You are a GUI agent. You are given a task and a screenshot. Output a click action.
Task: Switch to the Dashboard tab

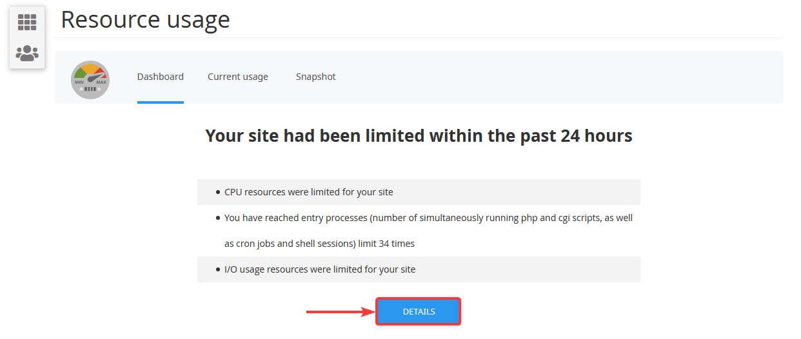[161, 77]
